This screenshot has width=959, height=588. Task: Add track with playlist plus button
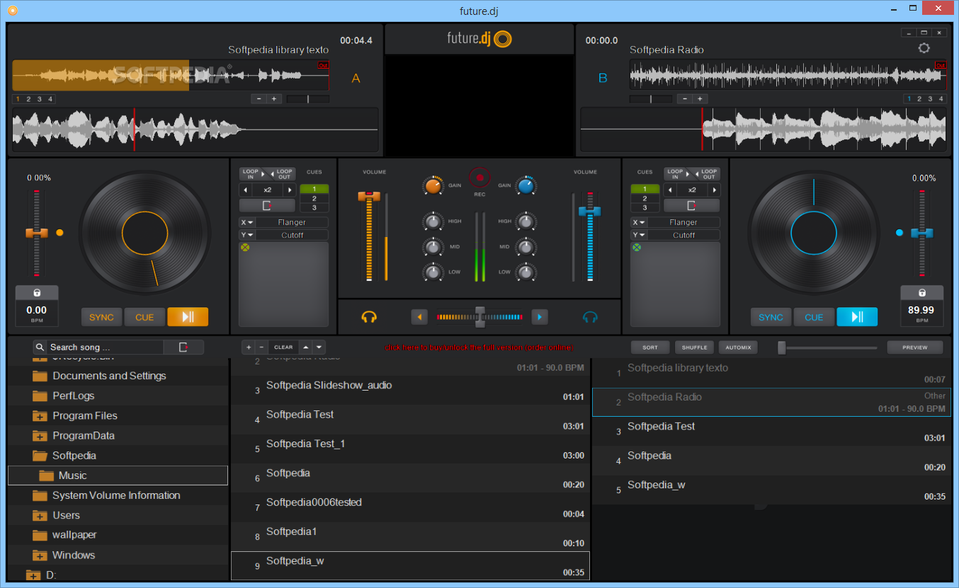248,347
